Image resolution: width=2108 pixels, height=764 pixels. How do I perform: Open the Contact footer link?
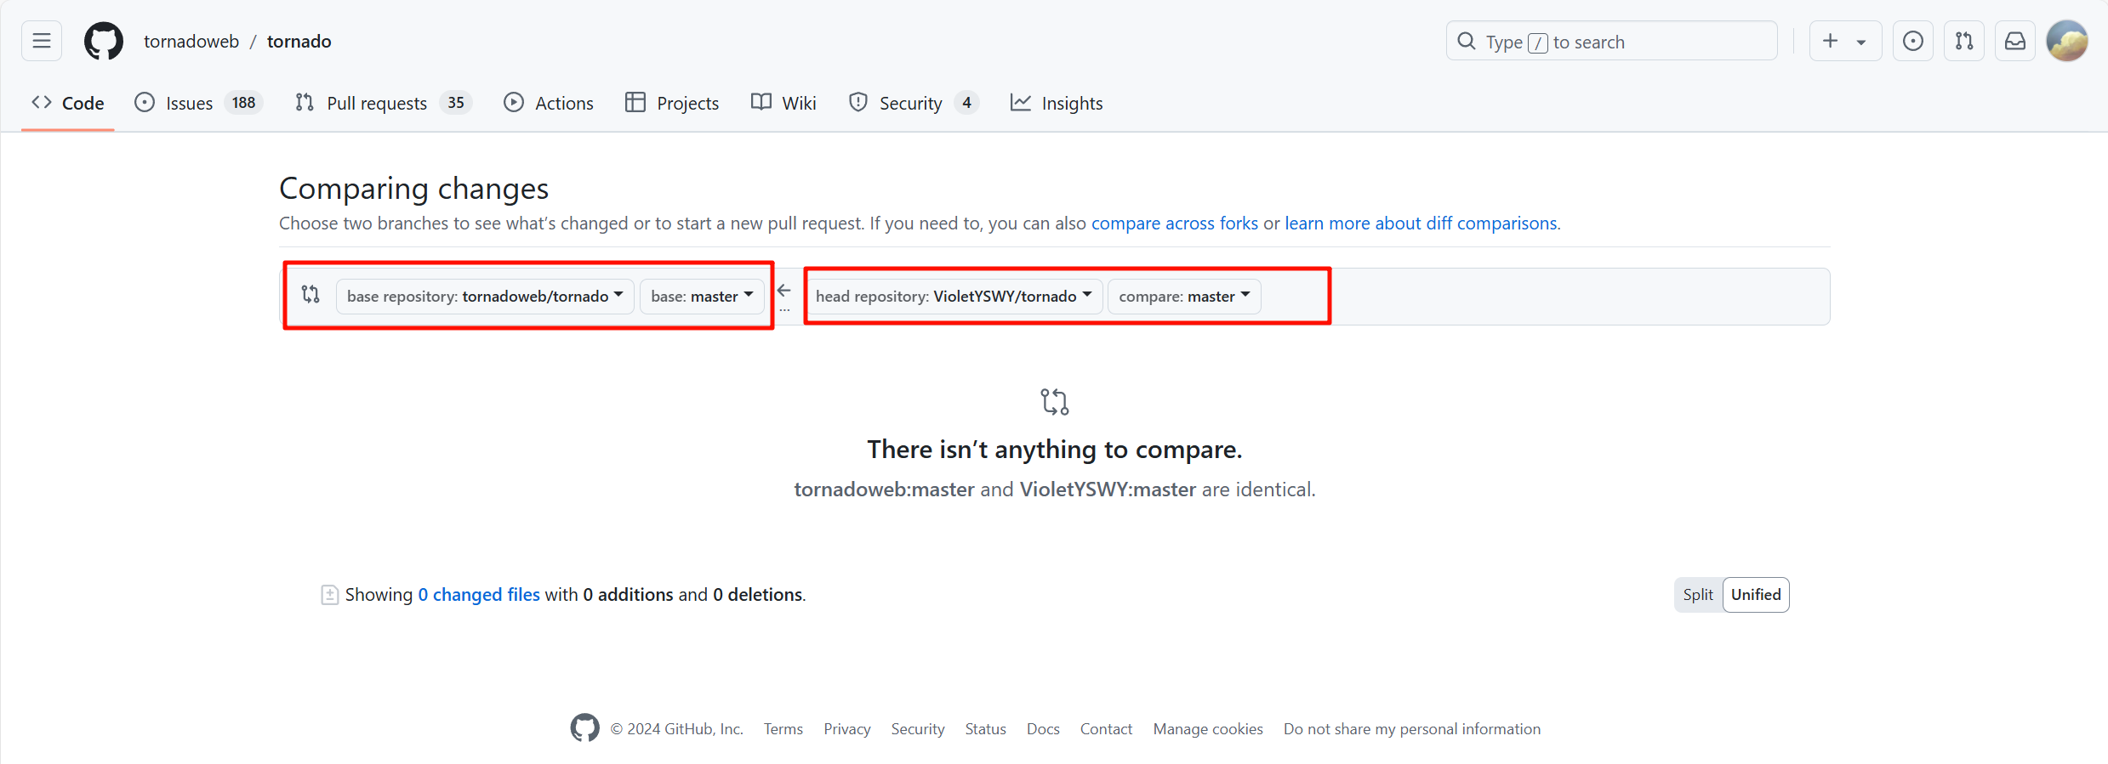[1106, 729]
